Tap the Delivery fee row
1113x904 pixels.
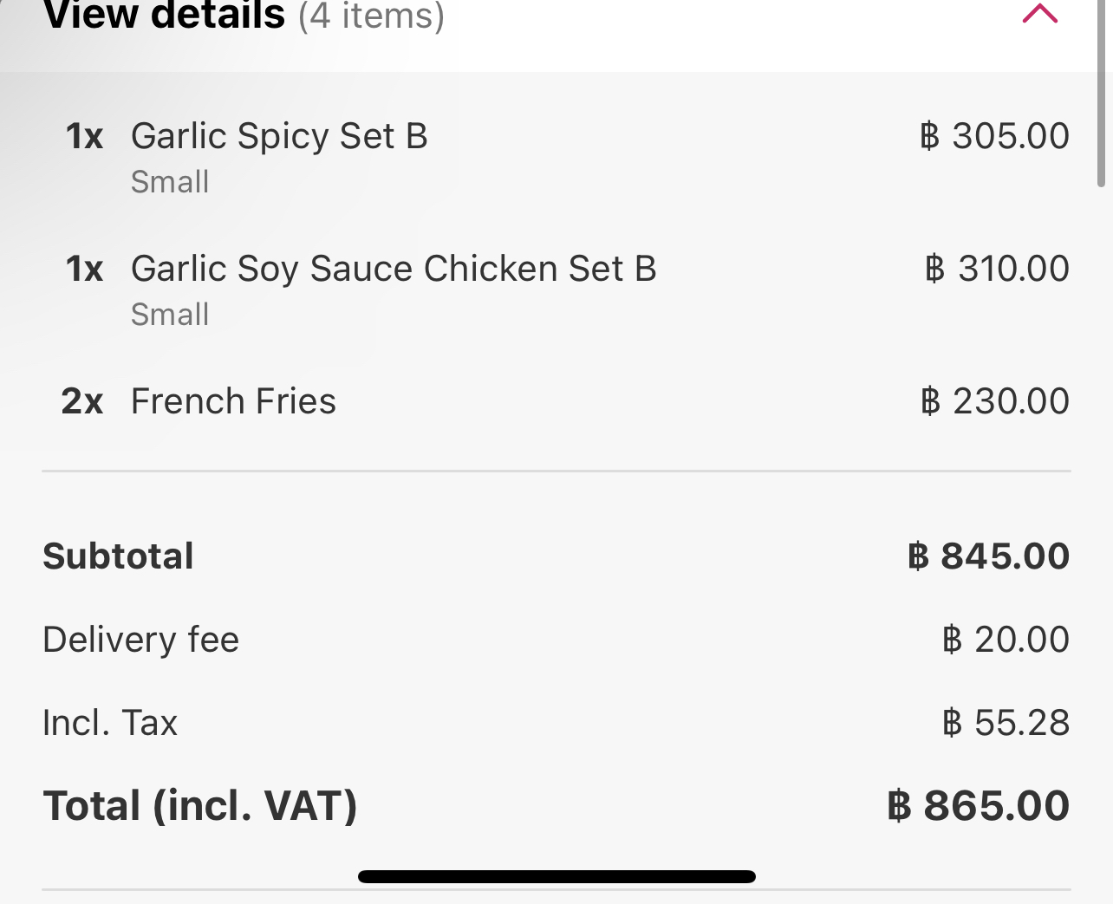[556, 640]
